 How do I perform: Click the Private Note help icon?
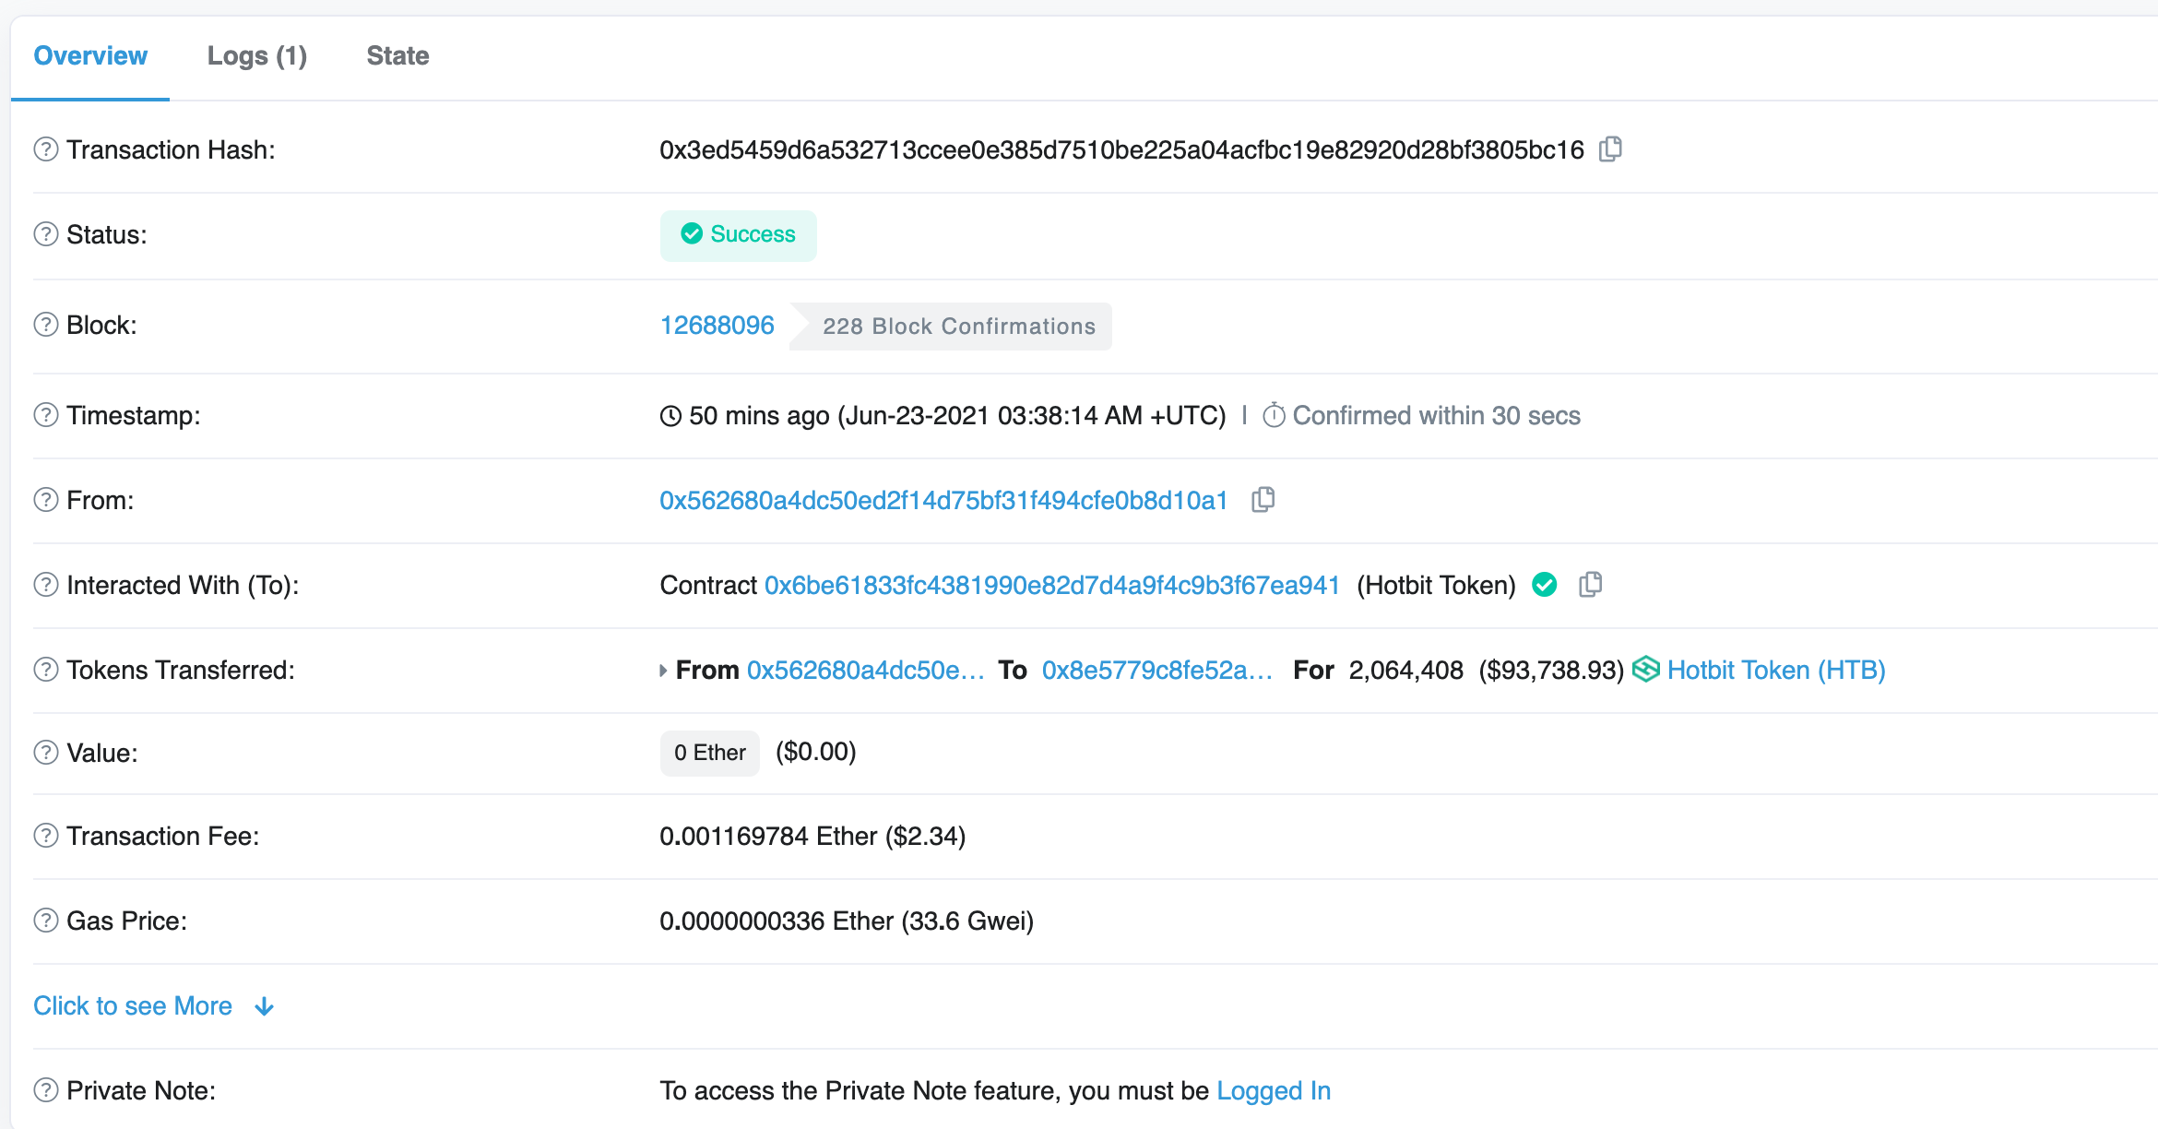coord(46,1090)
